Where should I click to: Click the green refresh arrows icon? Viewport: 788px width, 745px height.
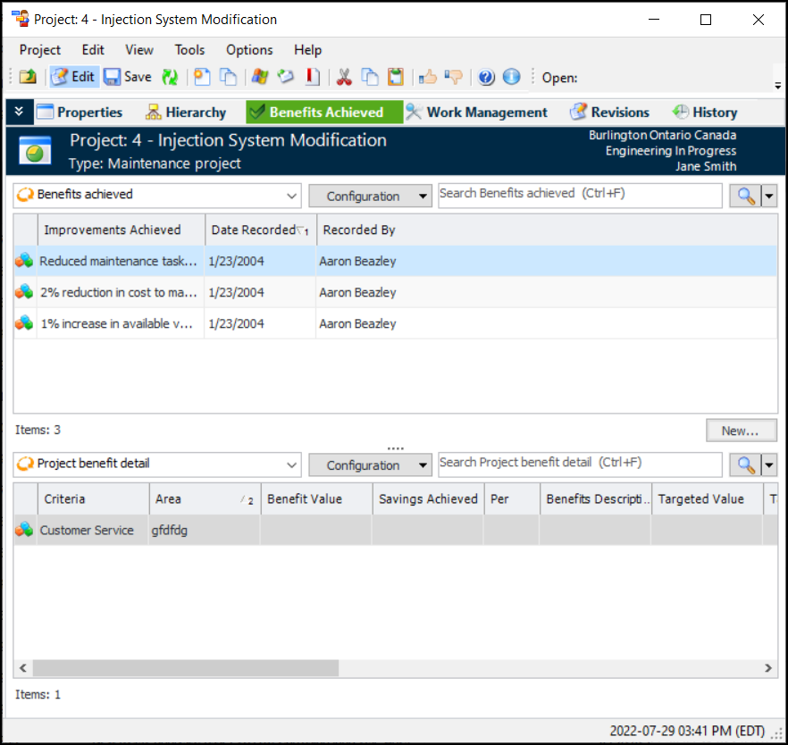click(x=169, y=77)
